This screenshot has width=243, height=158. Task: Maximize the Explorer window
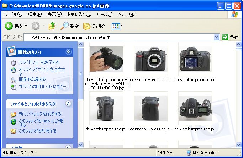(x=229, y=6)
